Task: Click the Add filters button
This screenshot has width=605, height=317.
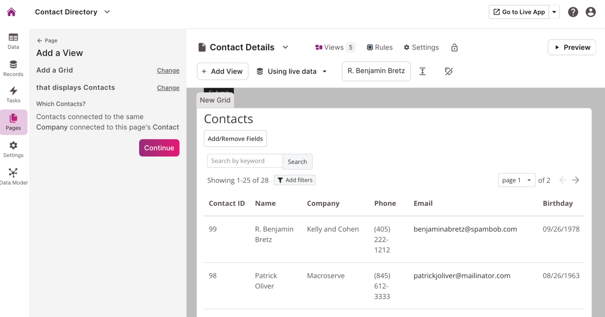Action: click(294, 180)
